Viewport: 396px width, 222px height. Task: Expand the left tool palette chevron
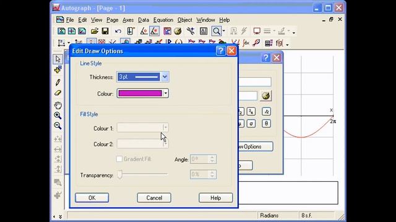[x=61, y=216]
